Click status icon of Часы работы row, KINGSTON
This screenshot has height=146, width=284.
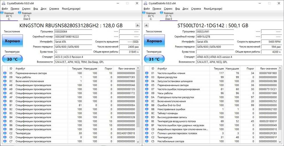5,77
